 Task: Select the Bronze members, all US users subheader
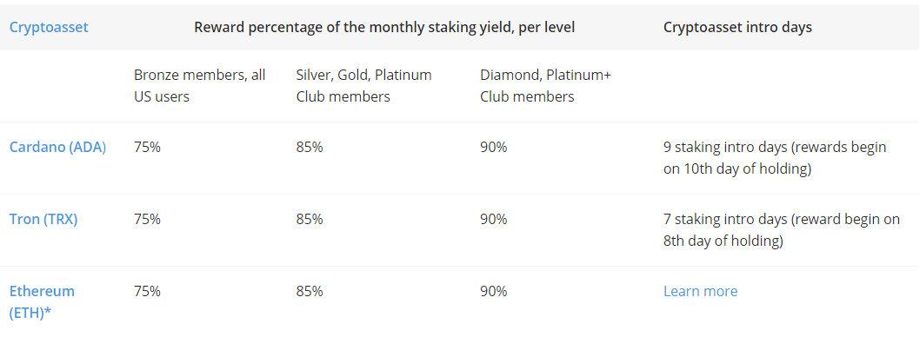(x=199, y=86)
